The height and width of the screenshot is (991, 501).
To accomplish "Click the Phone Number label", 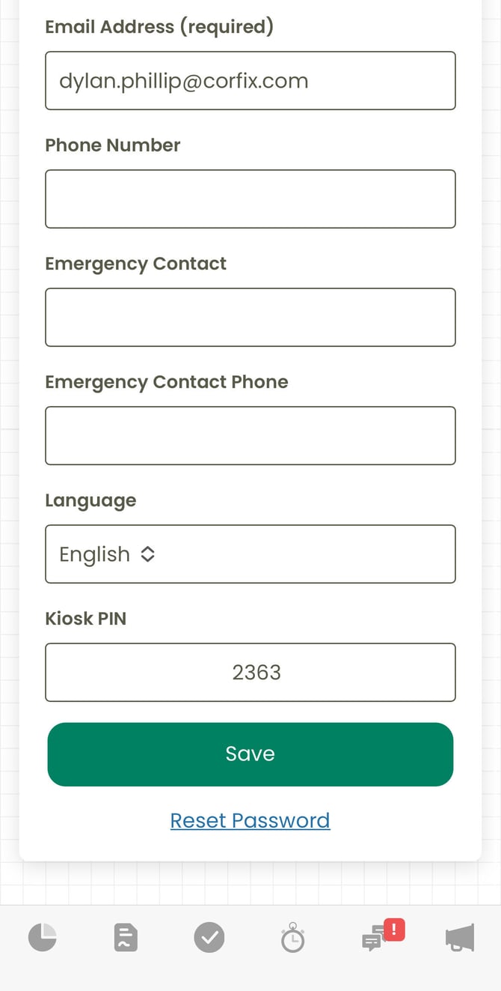I will [112, 145].
